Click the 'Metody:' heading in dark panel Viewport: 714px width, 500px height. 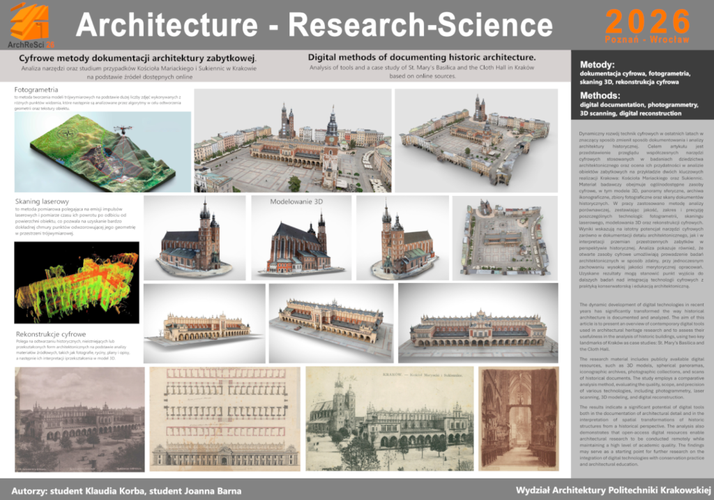click(x=597, y=65)
